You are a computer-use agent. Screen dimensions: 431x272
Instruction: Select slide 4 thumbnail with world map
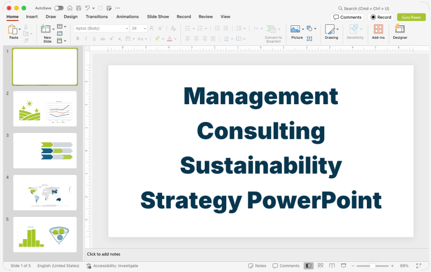coord(45,193)
